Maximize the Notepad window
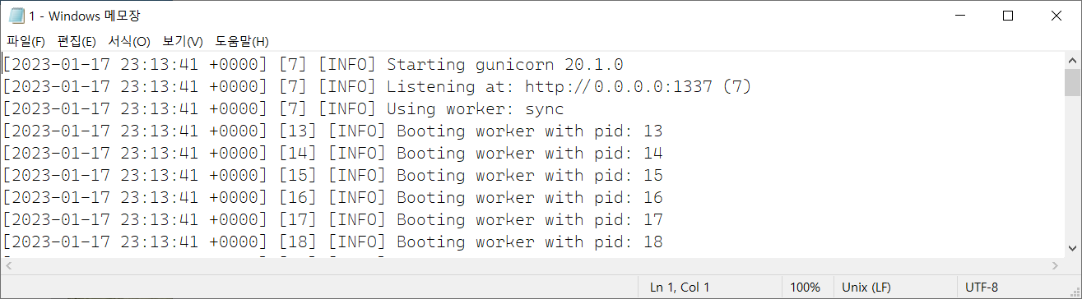 pyautogui.click(x=1008, y=16)
